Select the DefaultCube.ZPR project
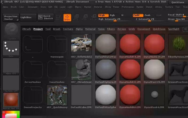Screen dimensions: 188x118 [81, 95]
